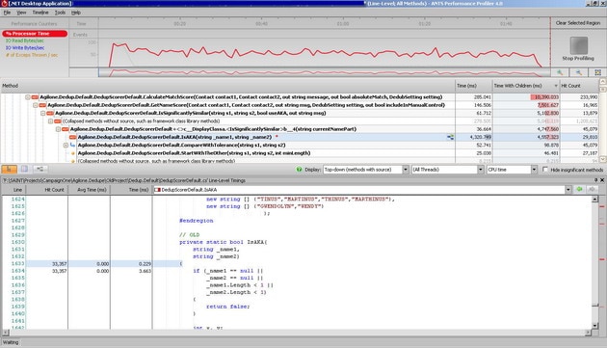The height and width of the screenshot is (348, 607).
Task: Open the Help menu
Action: pos(76,13)
